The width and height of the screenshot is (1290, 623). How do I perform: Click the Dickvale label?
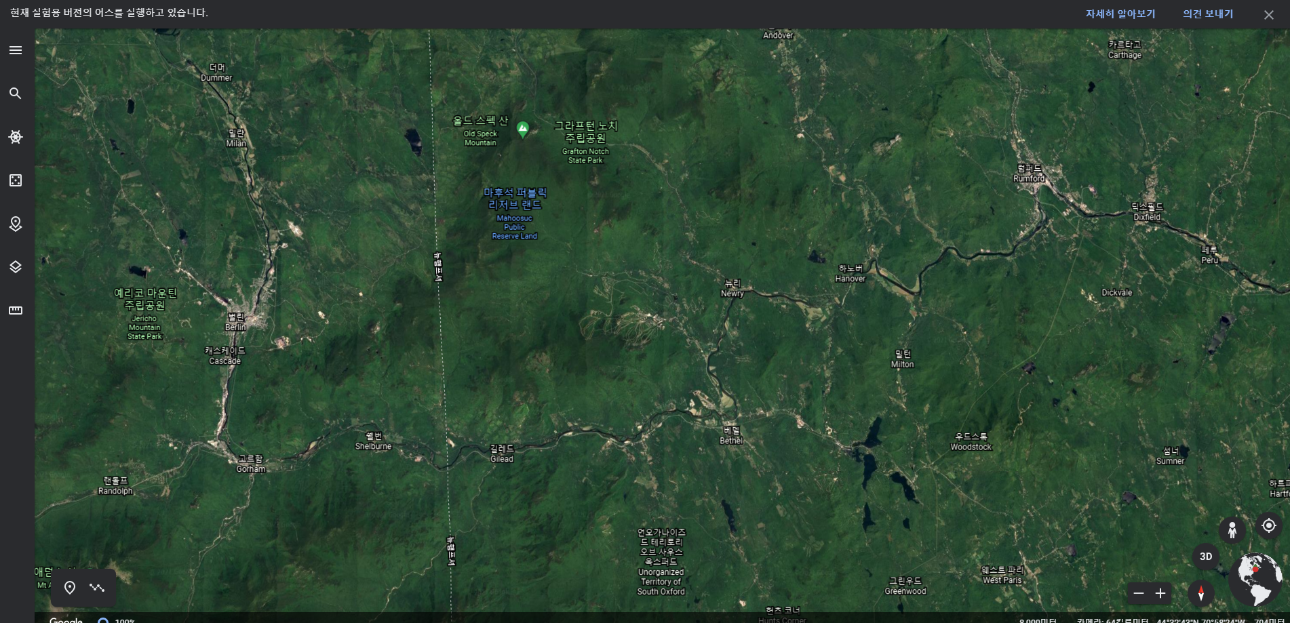click(x=1117, y=293)
